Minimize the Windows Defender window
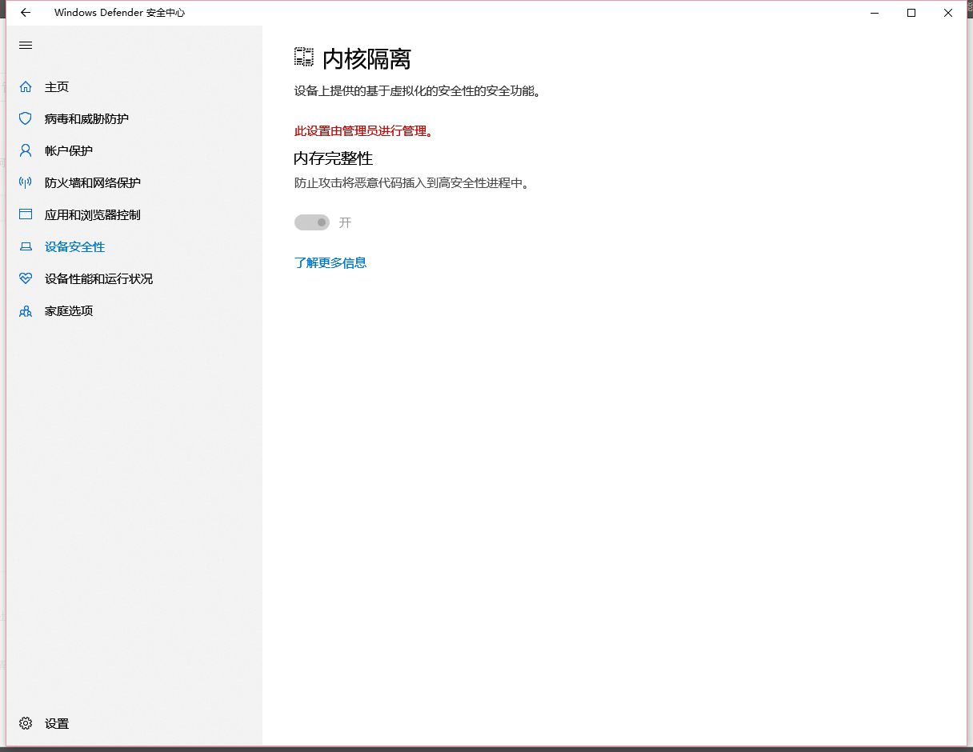Image resolution: width=973 pixels, height=752 pixels. pos(875,13)
